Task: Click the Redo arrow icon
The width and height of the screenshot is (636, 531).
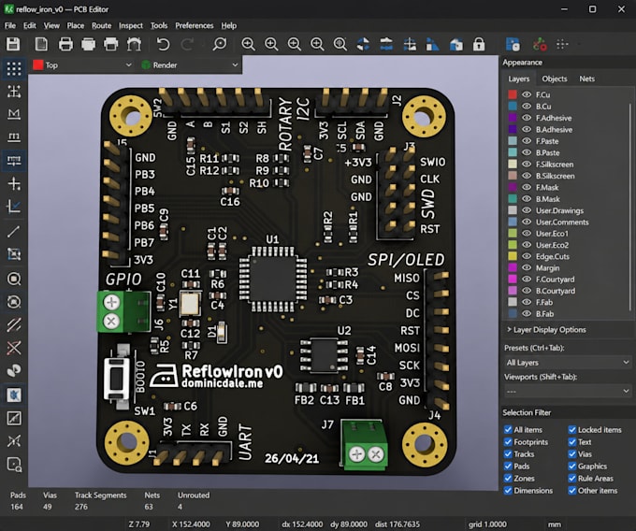Action: click(186, 44)
